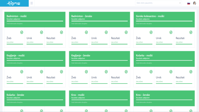
Task: Click Žreb checkmark icon in Kegljanje - ženske
Action: point(86,72)
